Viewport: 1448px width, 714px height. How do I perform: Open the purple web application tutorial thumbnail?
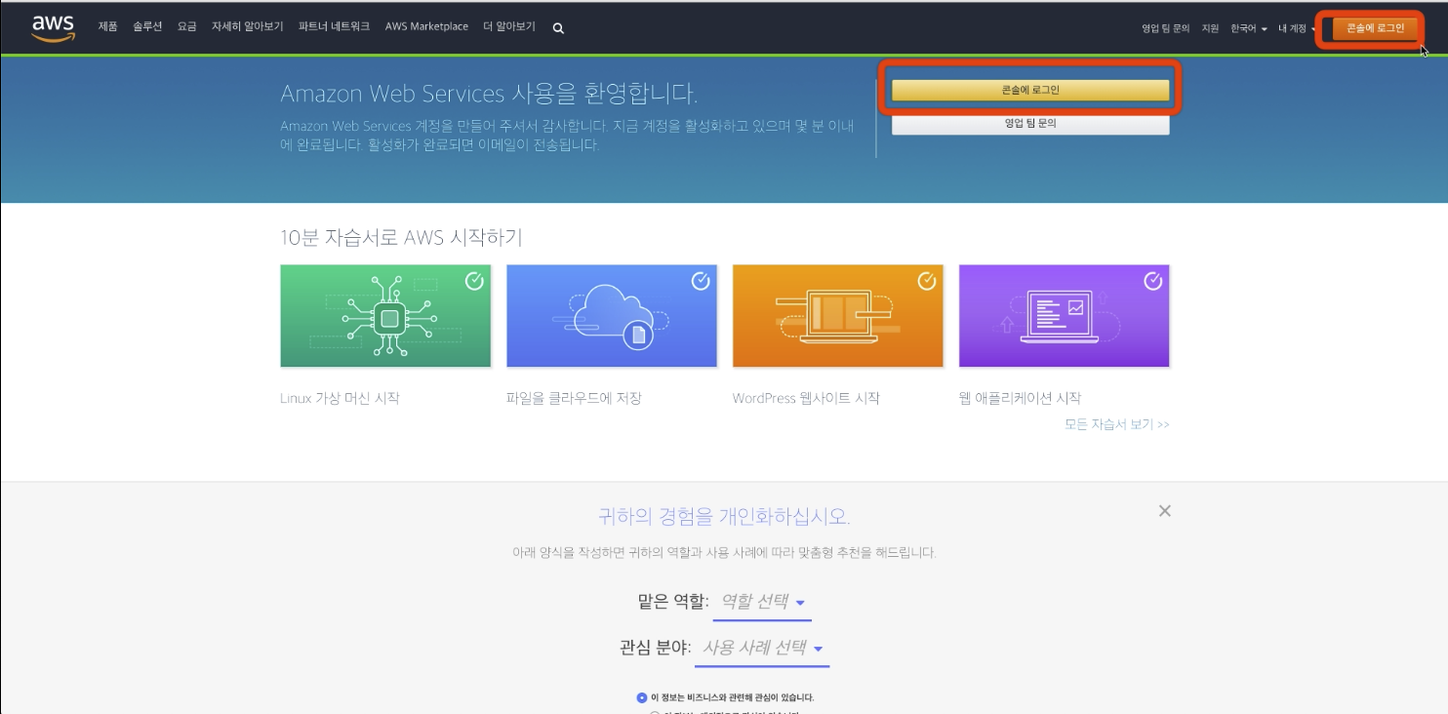pyautogui.click(x=1065, y=316)
